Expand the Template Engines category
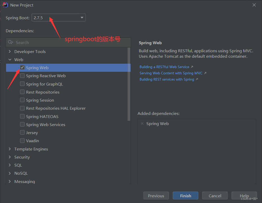This screenshot has width=262, height=203. (10, 149)
